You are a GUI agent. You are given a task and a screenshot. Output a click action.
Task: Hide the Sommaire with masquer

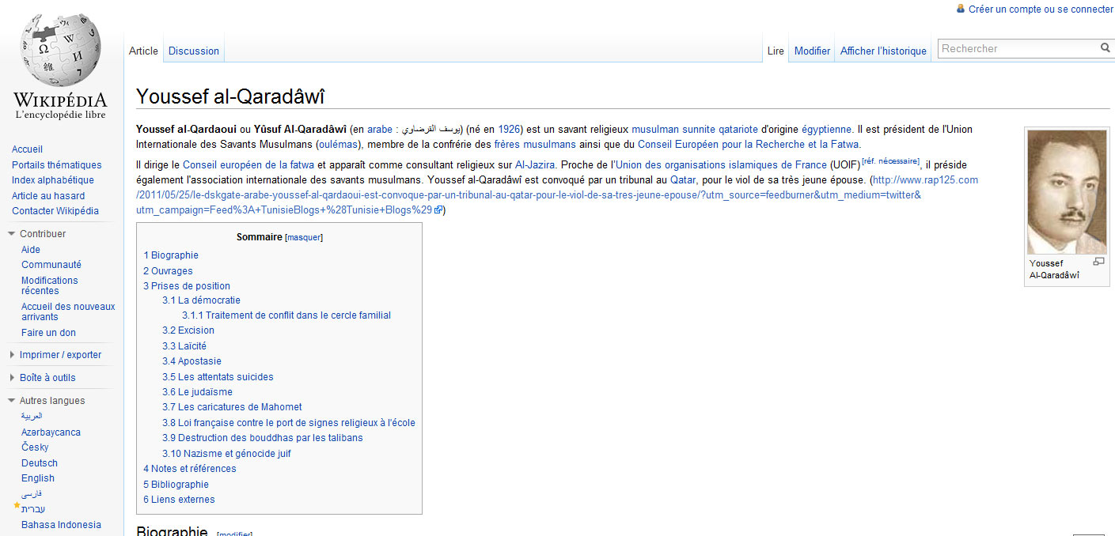(x=304, y=237)
